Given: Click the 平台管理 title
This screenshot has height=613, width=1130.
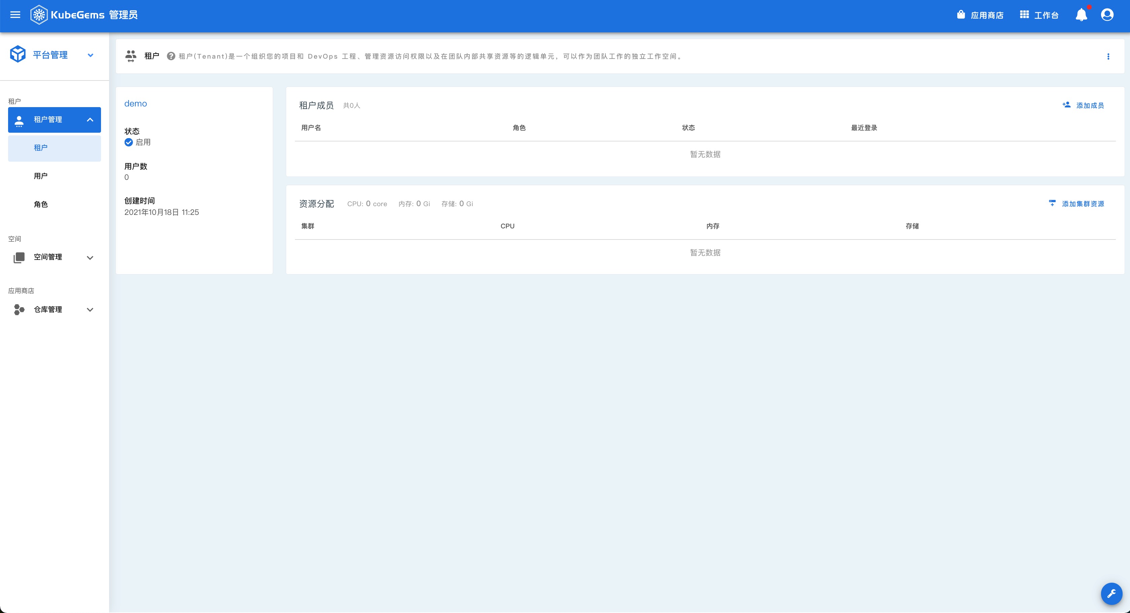Looking at the screenshot, I should coord(50,55).
